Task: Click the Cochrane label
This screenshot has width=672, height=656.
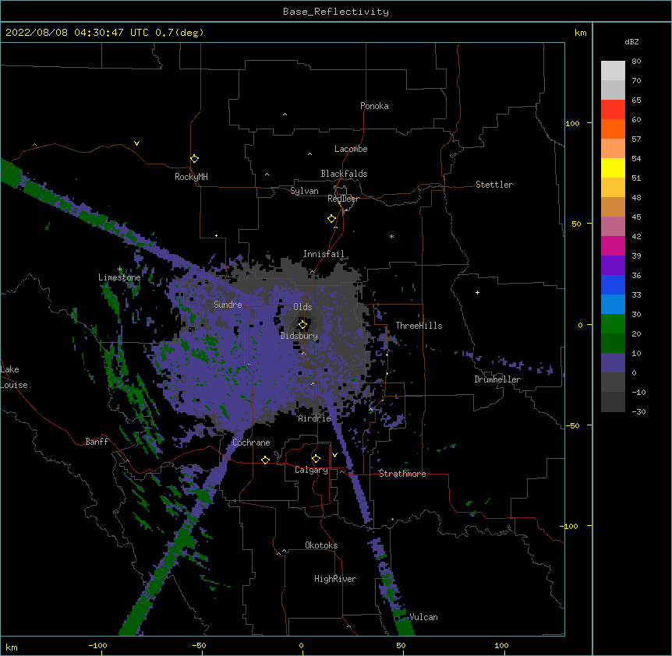Action: tap(251, 443)
